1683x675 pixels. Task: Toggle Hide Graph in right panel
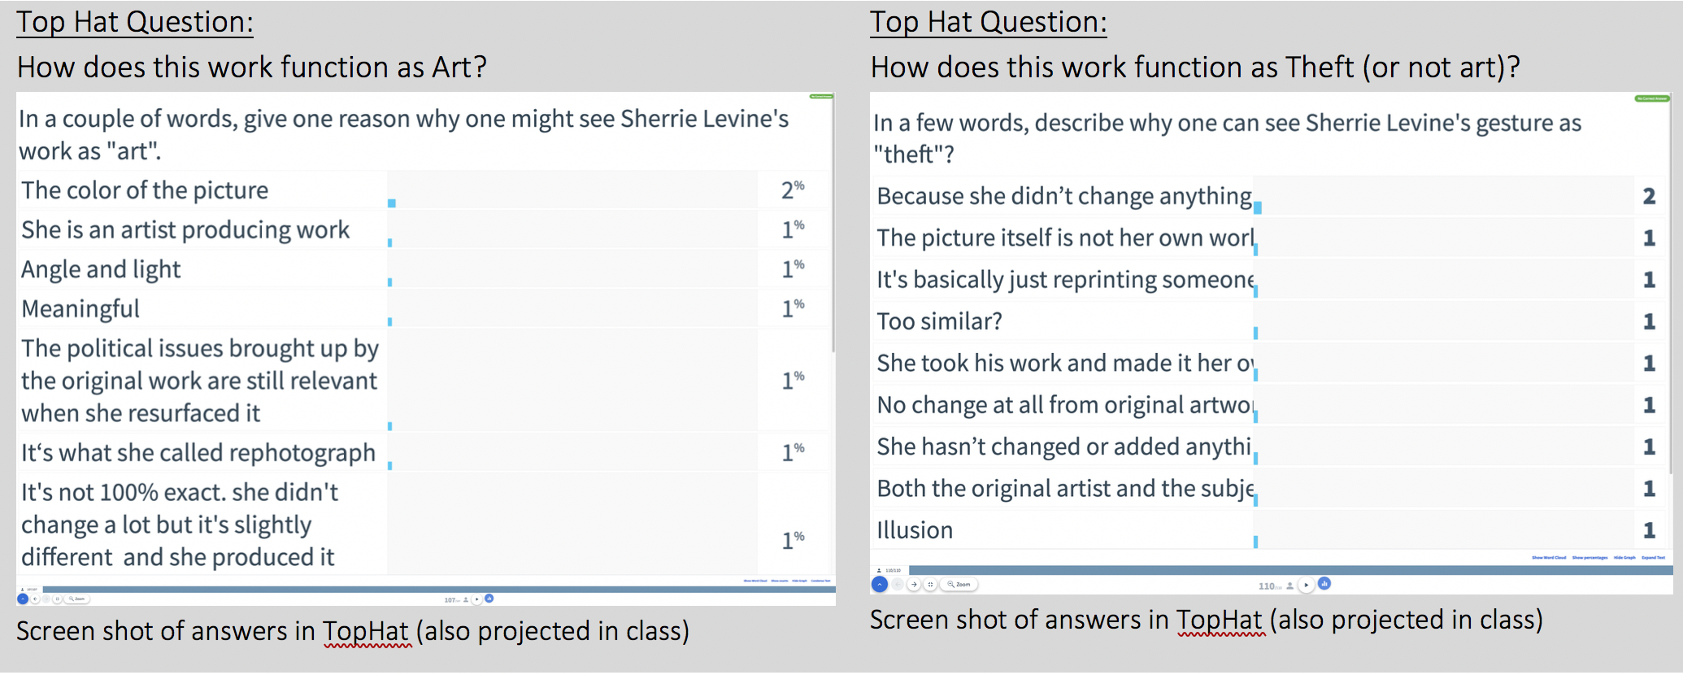[1624, 558]
